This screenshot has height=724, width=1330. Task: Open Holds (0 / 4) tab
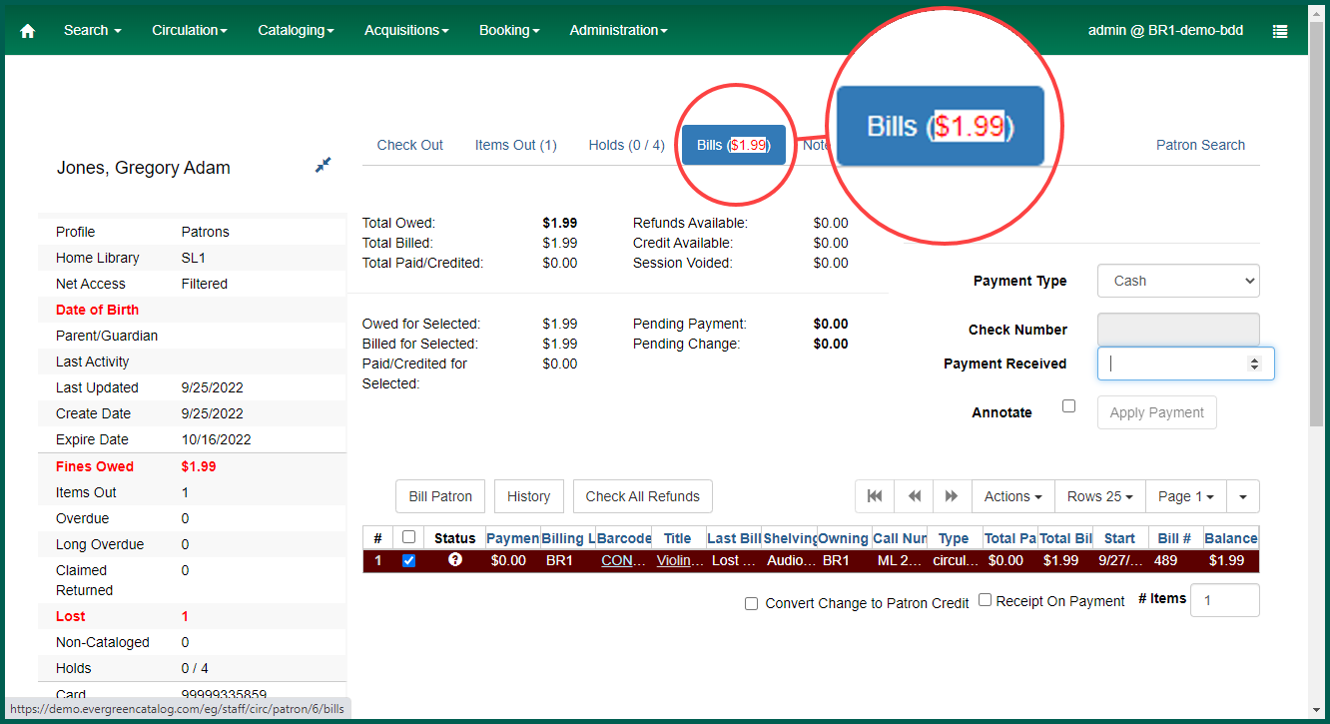coord(626,145)
